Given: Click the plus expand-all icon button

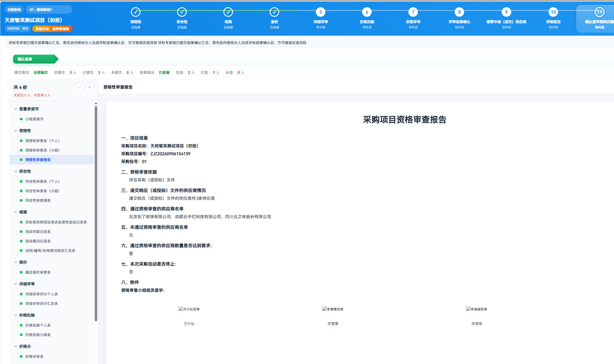Looking at the screenshot, I should tap(90, 87).
